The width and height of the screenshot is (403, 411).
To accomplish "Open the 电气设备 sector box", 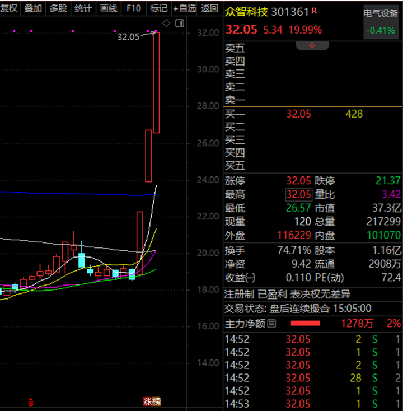I will pos(381,22).
